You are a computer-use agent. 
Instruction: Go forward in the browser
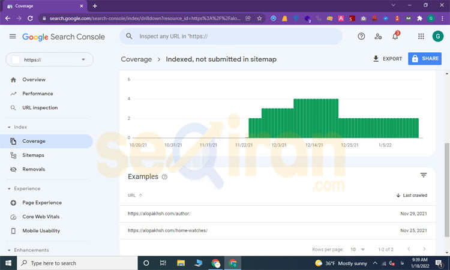[x=19, y=19]
